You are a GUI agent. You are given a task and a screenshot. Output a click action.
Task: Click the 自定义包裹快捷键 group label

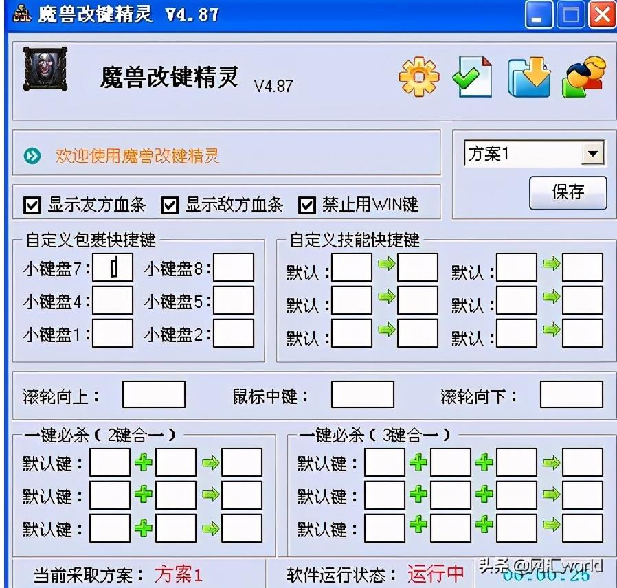tap(91, 240)
